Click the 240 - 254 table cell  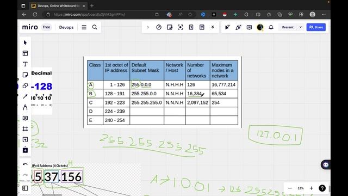point(116,120)
